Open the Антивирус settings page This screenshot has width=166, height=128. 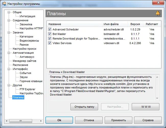pyautogui.click(x=27, y=57)
